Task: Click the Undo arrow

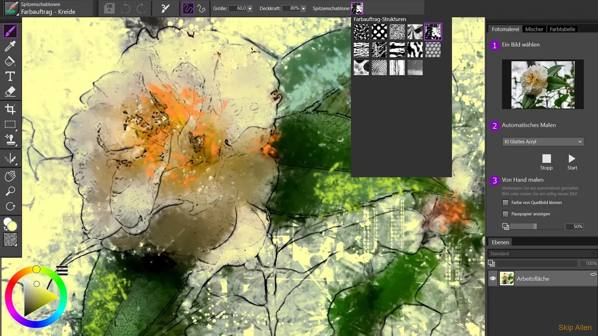Action: pos(125,8)
